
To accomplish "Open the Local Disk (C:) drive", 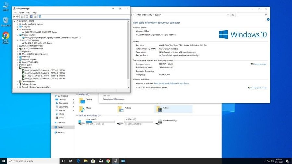I will [x=81, y=122].
